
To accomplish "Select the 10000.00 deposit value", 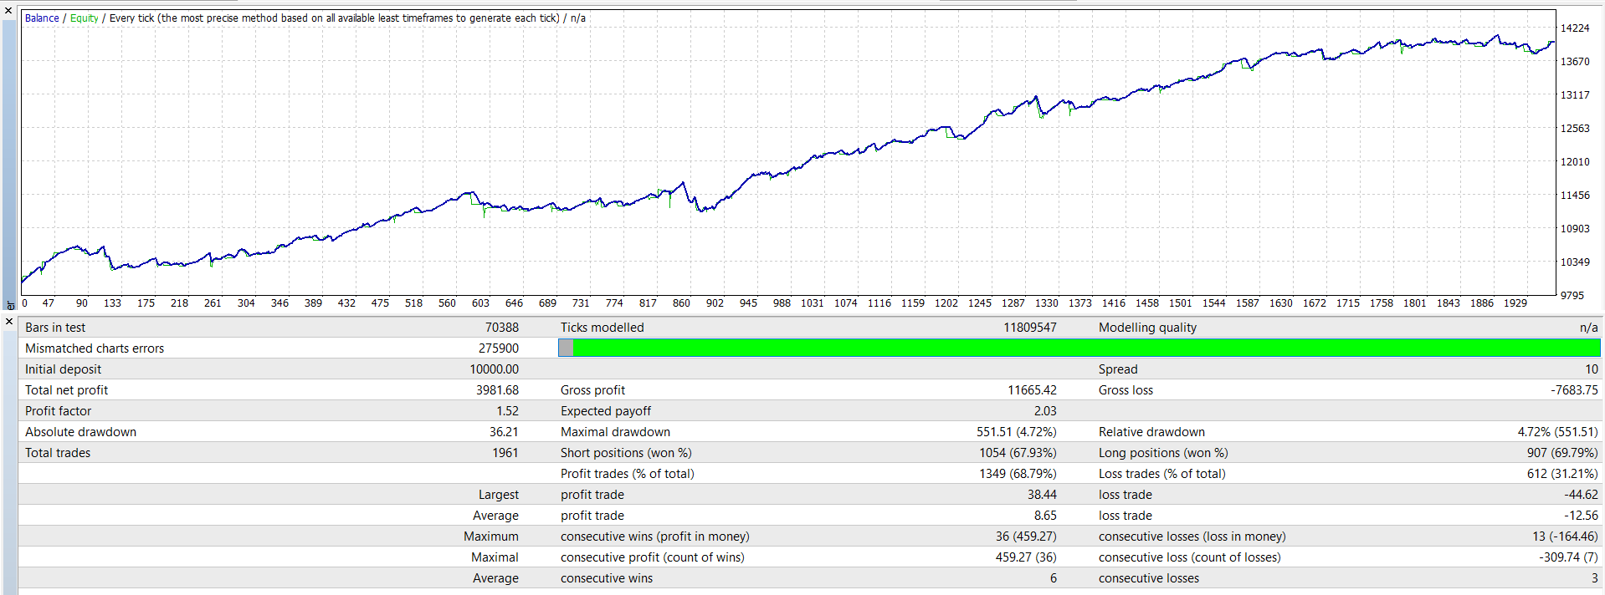I will pyautogui.click(x=494, y=369).
